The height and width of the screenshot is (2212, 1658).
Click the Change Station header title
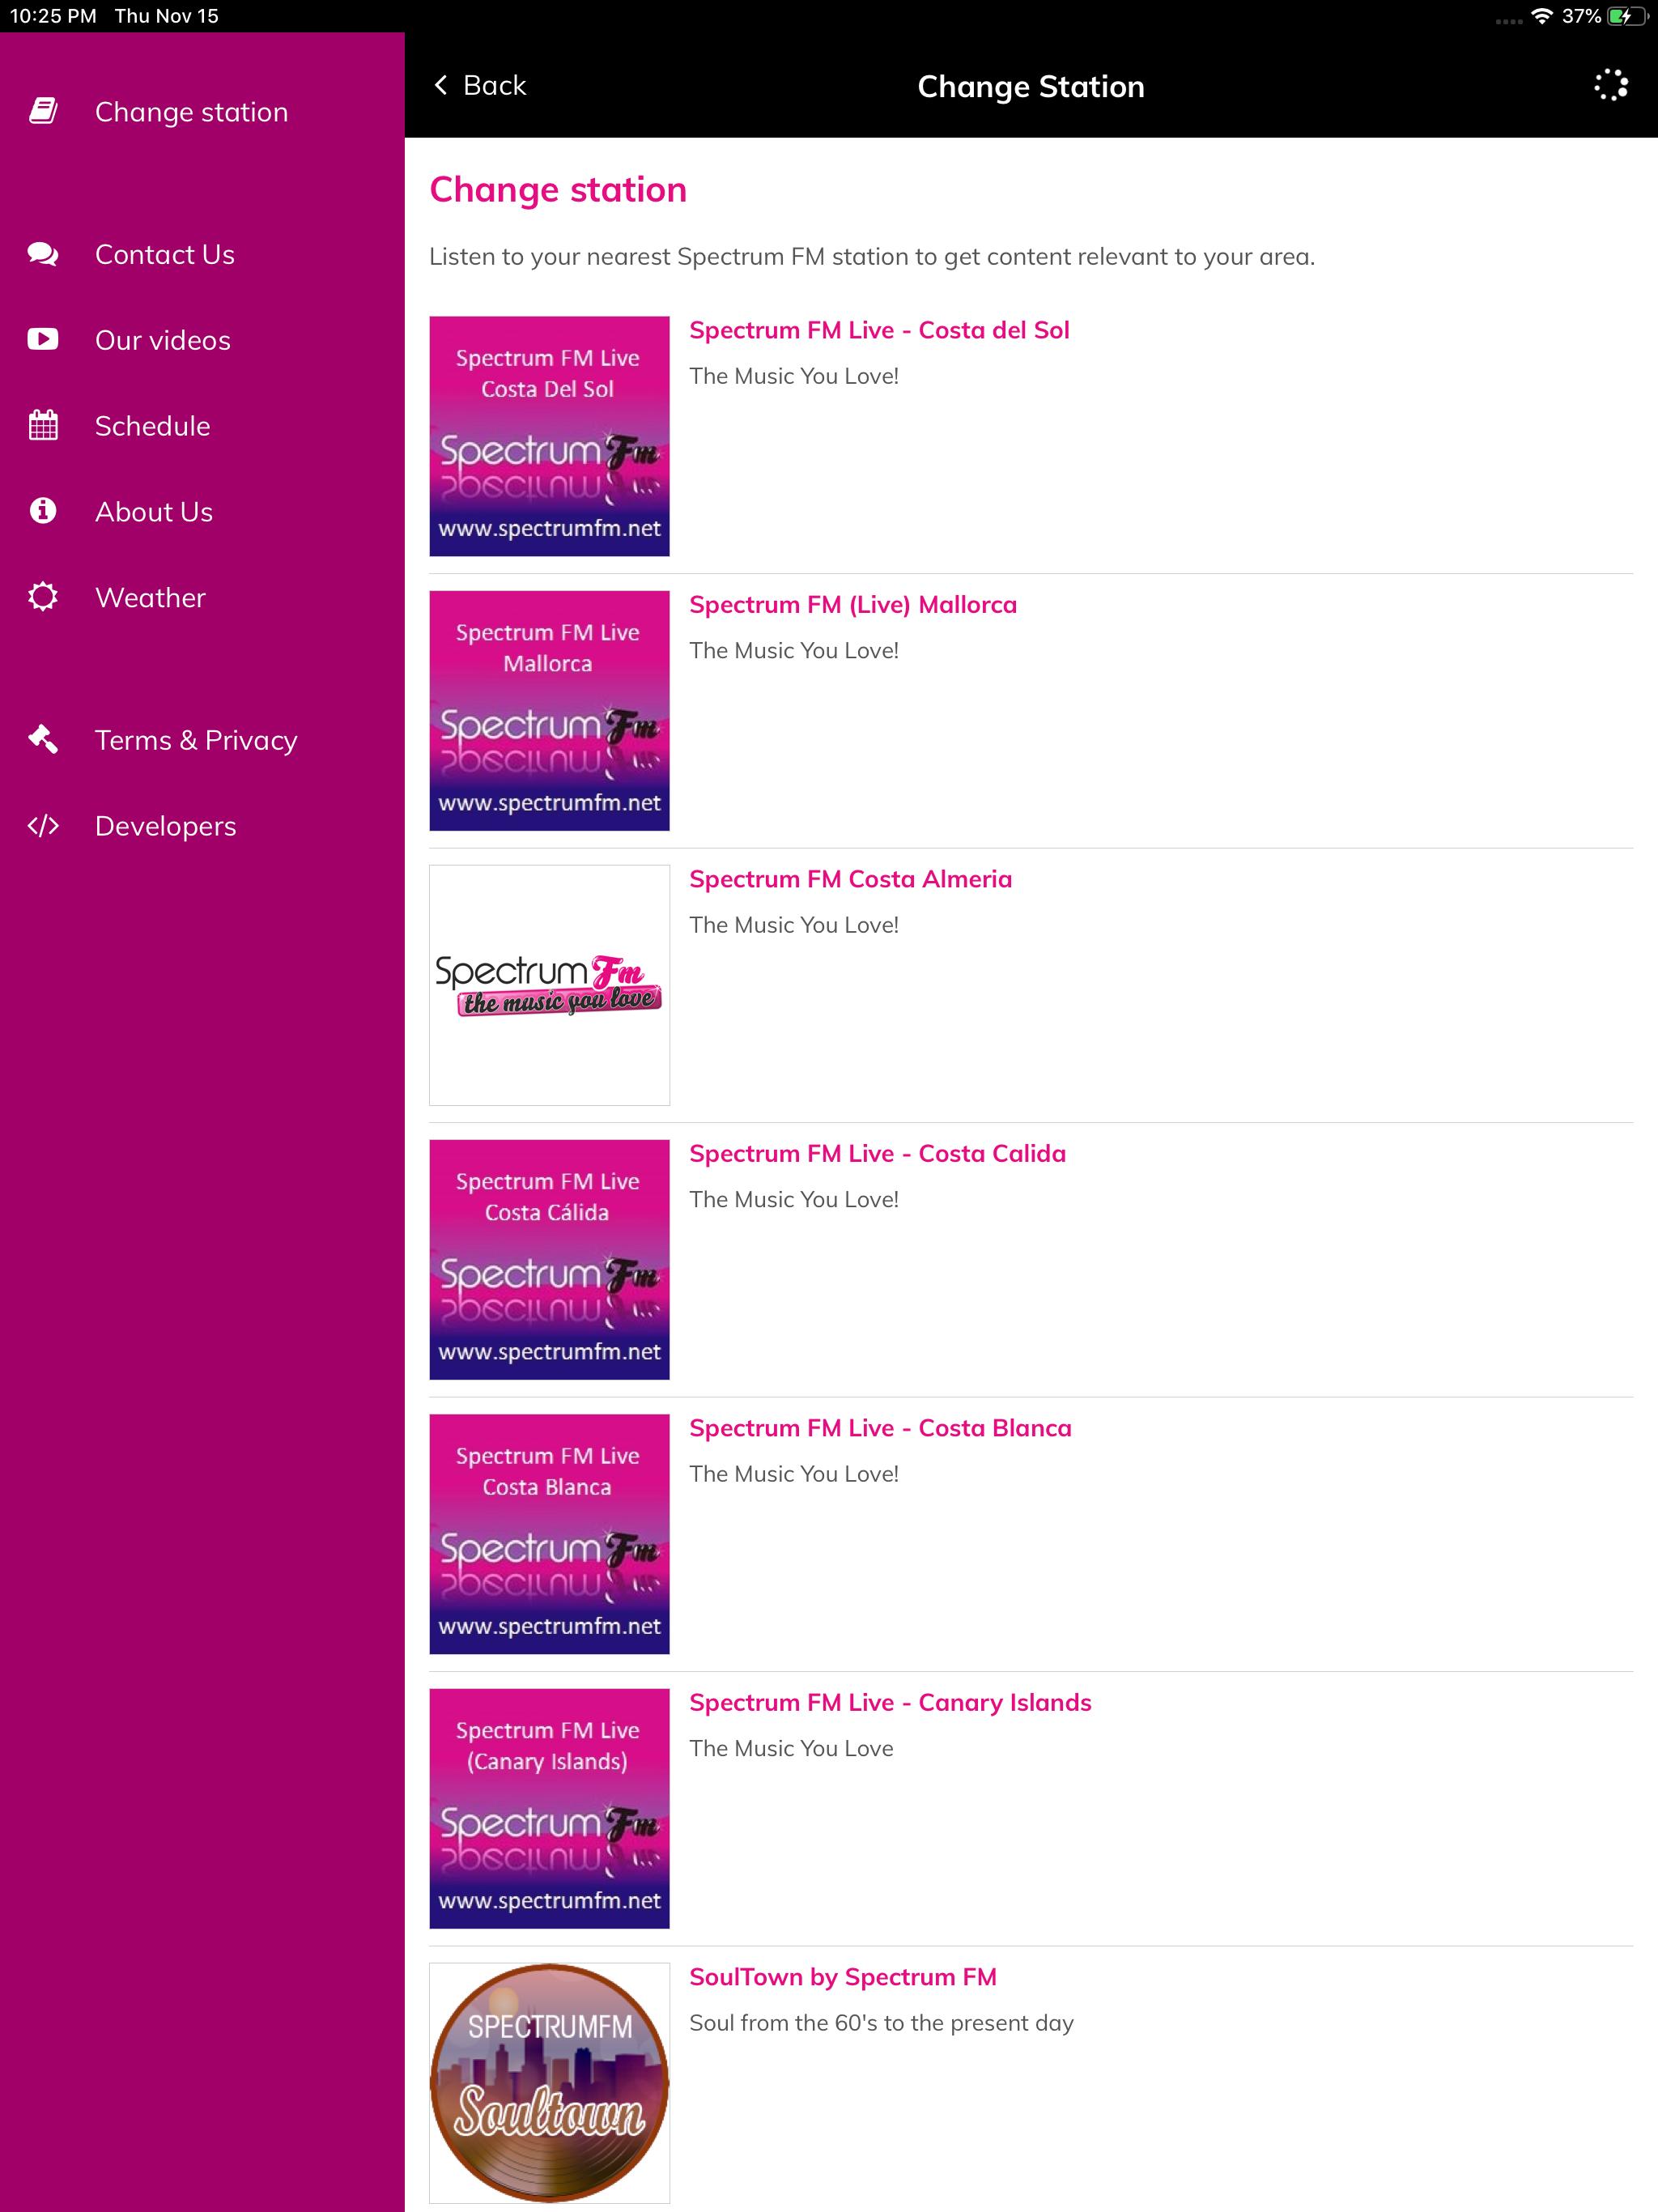pos(1031,87)
